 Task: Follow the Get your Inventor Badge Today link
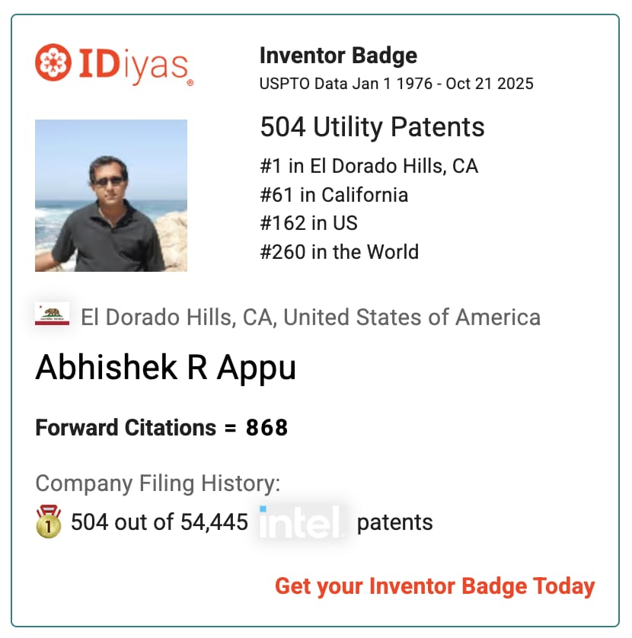[x=435, y=586]
